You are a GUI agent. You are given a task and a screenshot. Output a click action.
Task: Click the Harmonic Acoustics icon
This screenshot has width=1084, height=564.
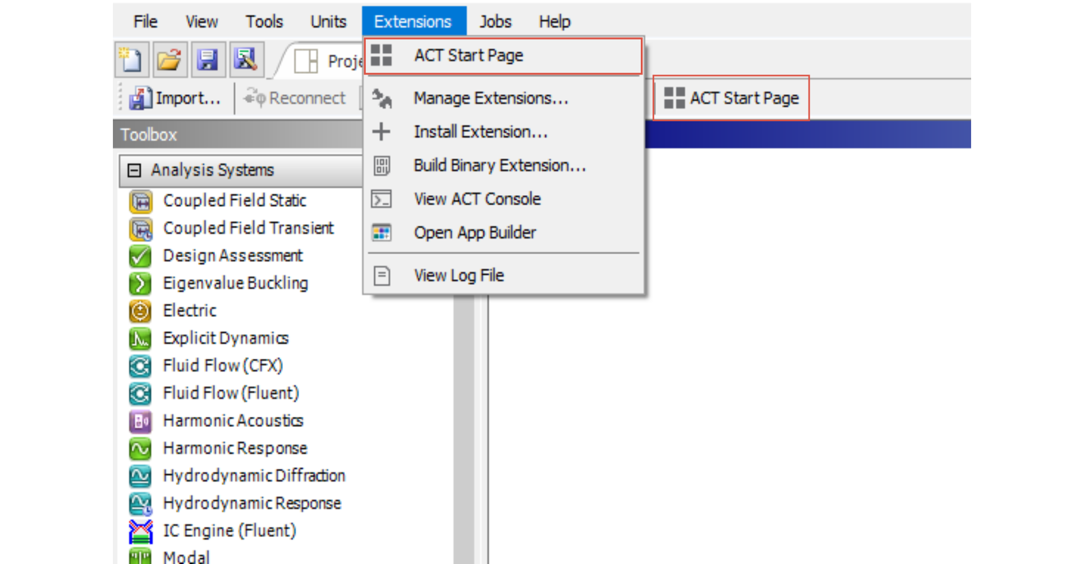pos(140,421)
